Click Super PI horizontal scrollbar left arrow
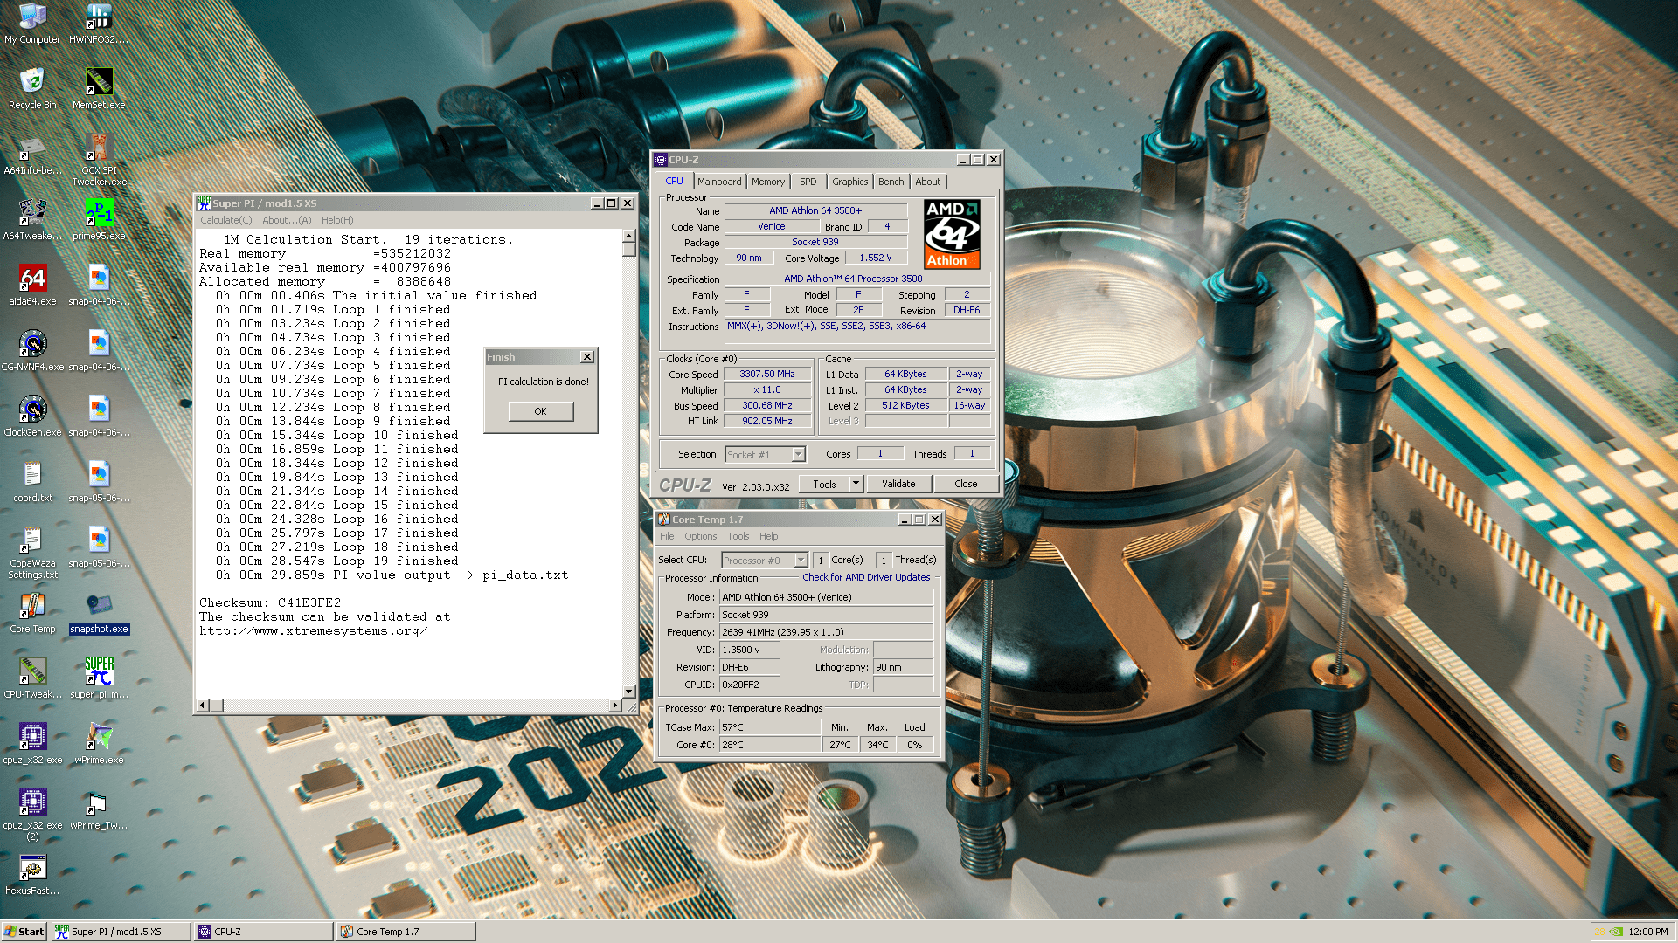1678x943 pixels. click(x=203, y=705)
